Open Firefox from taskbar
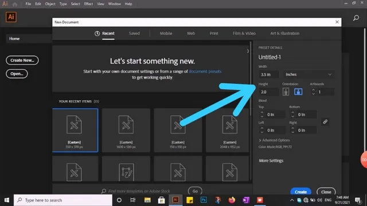 click(232, 200)
